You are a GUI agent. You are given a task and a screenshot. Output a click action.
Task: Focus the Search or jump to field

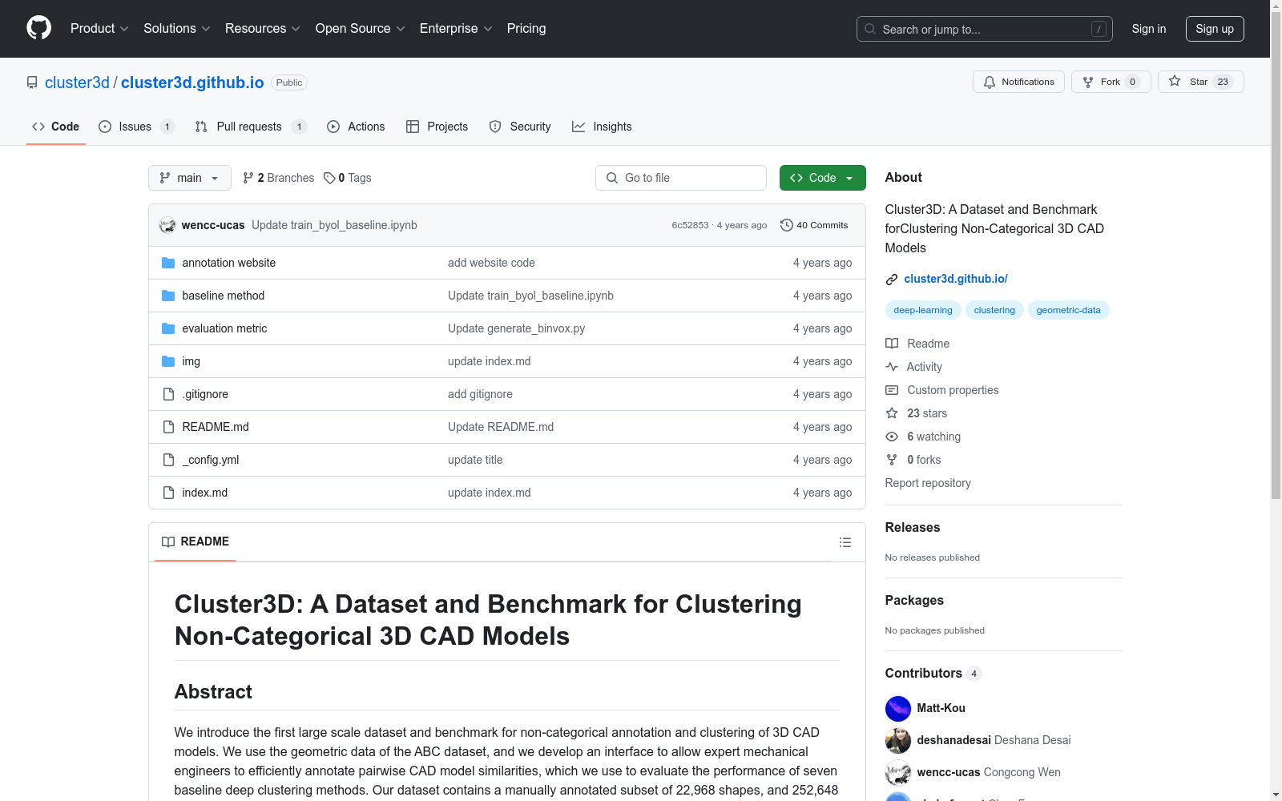[985, 29]
